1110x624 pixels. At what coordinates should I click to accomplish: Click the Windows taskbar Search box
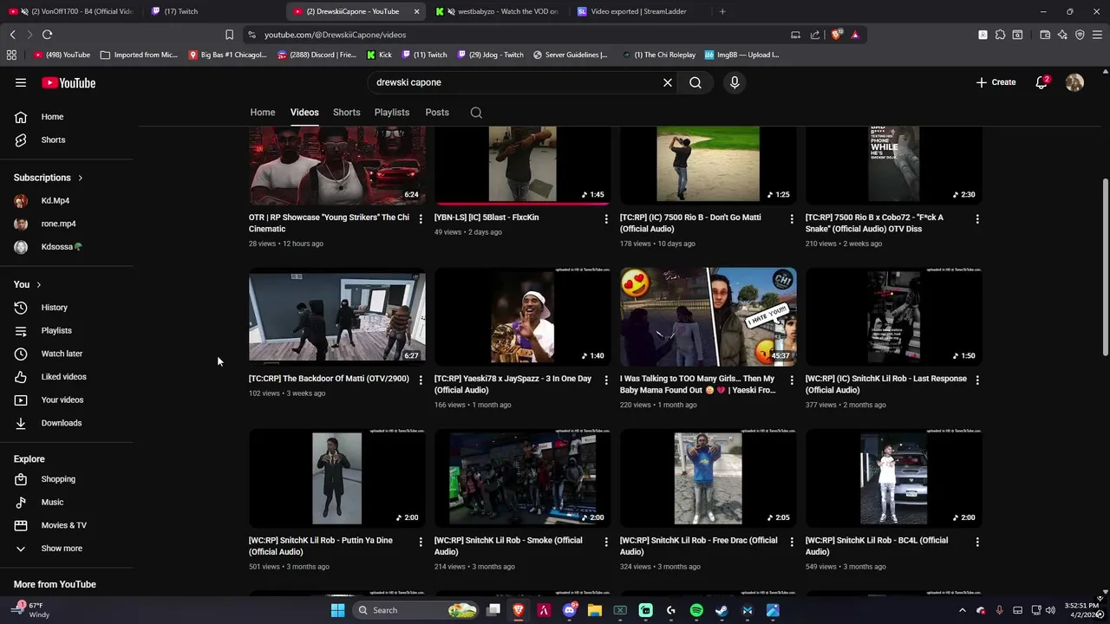[x=416, y=610]
